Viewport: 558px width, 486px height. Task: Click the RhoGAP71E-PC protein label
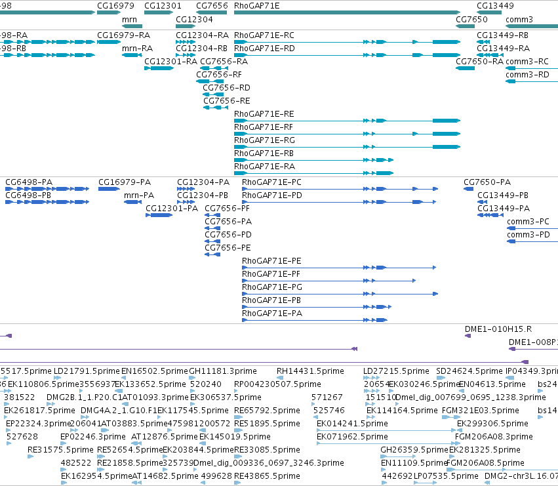271,182
